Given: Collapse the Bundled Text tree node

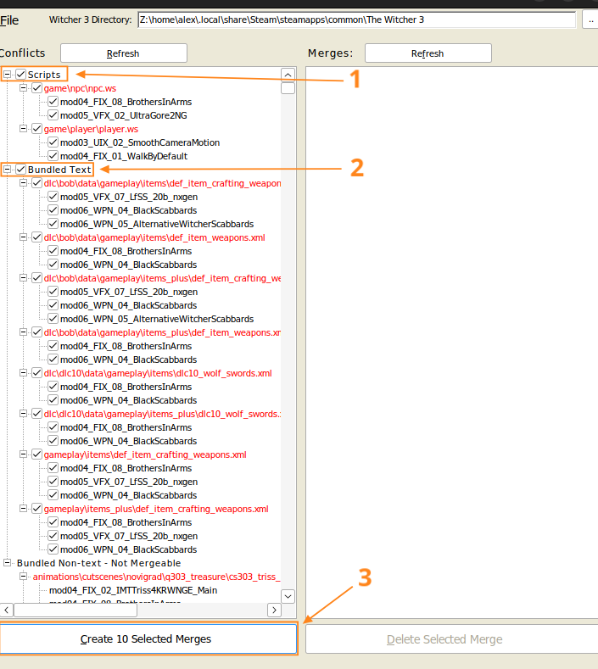Looking at the screenshot, I should [8, 170].
